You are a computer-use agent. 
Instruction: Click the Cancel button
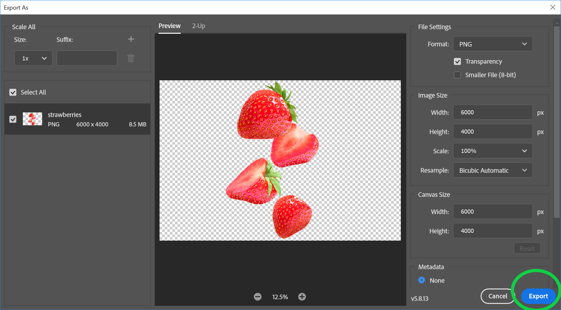tap(498, 296)
